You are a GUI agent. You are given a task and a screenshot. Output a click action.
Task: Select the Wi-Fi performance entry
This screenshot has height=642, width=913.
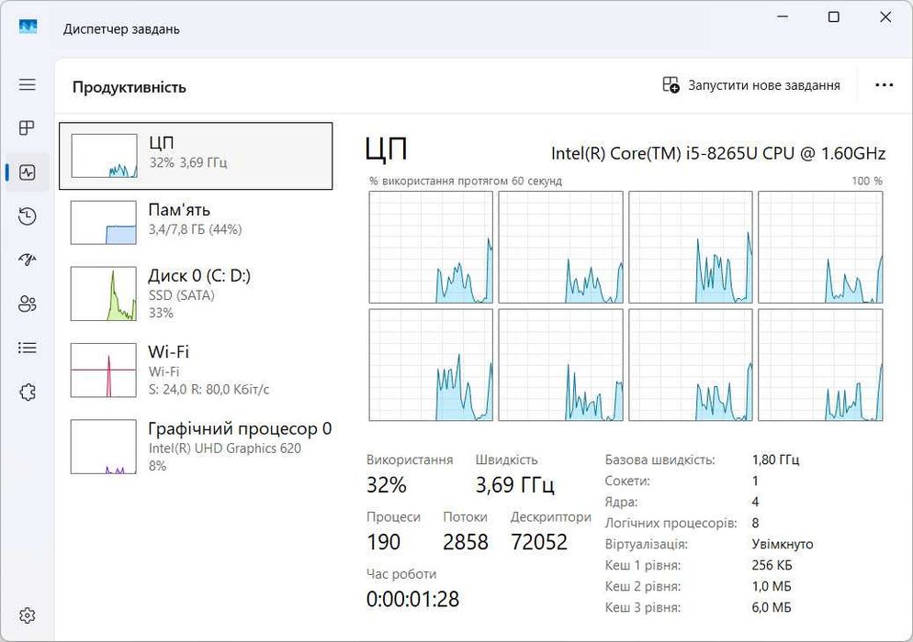[x=196, y=370]
